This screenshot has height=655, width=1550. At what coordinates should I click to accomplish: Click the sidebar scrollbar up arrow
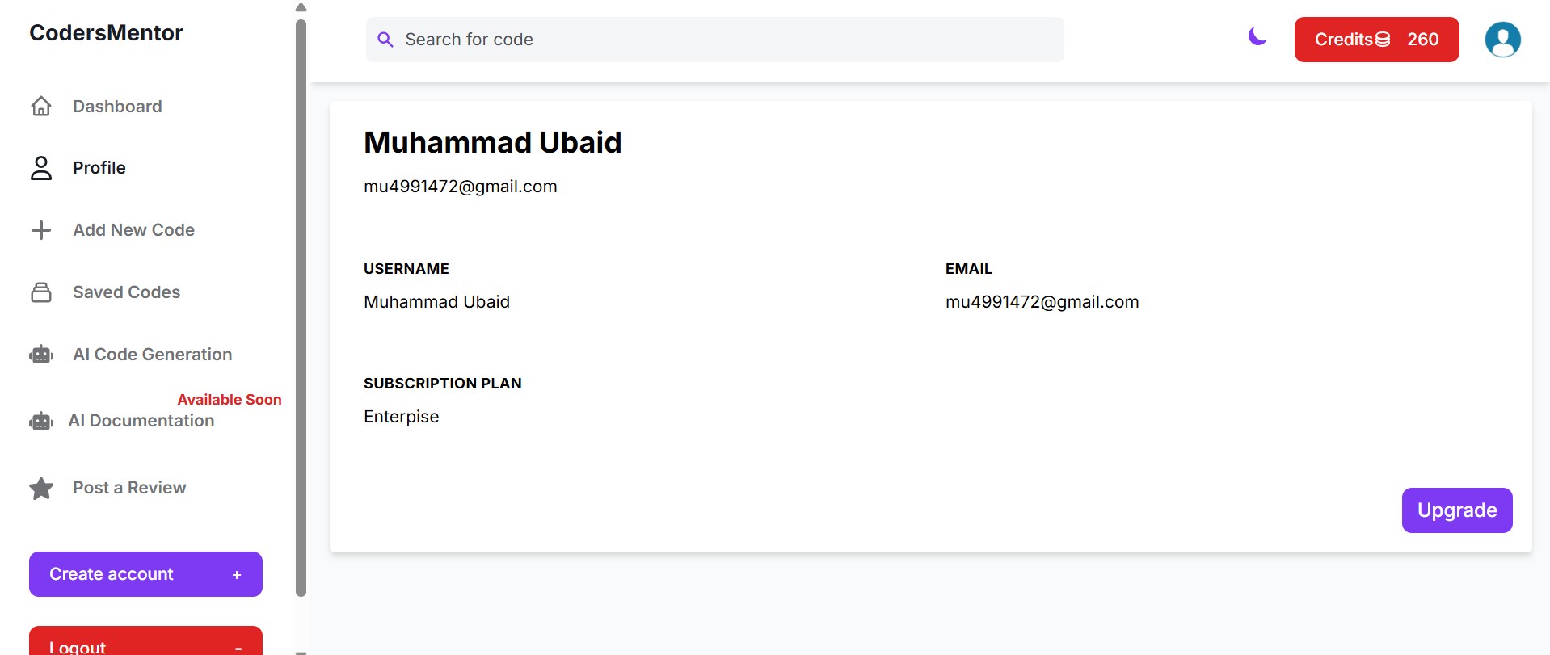301,7
